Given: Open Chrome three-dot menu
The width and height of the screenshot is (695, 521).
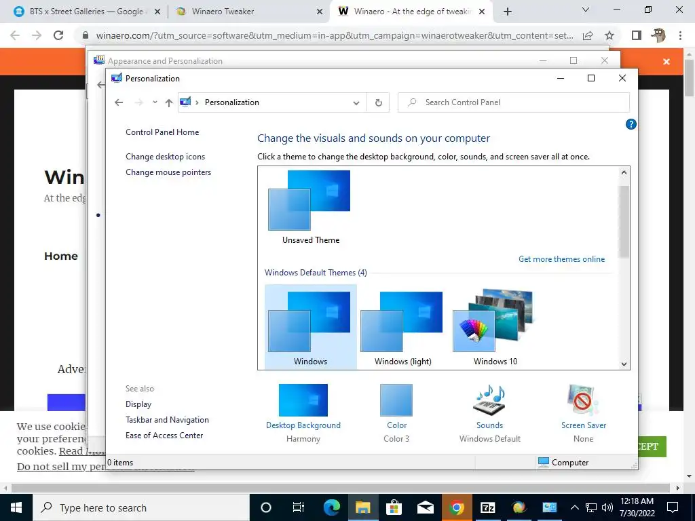Looking at the screenshot, I should [680, 35].
